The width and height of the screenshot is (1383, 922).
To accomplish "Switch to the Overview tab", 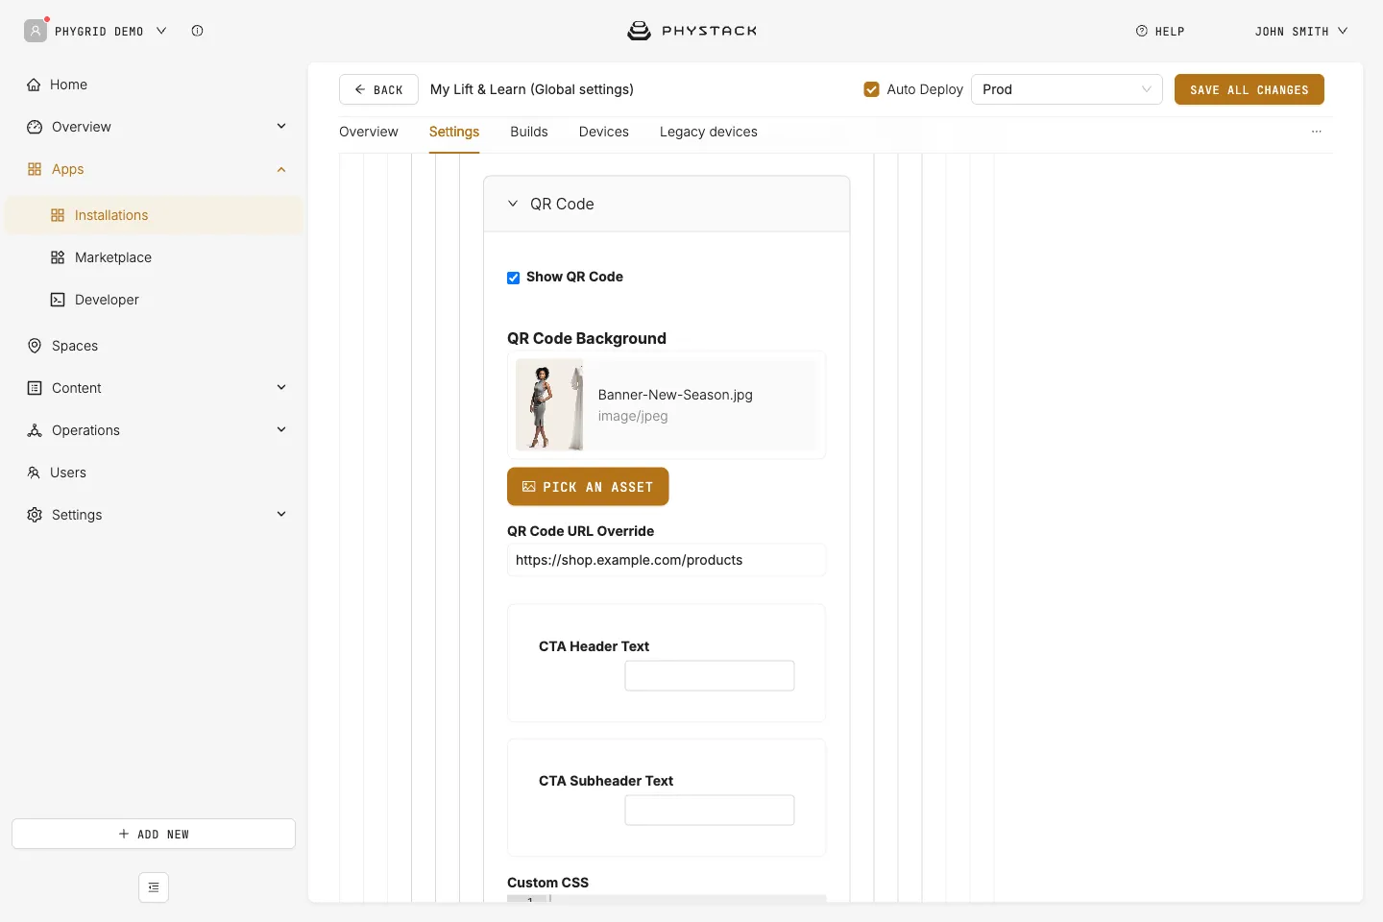I will click(369, 132).
